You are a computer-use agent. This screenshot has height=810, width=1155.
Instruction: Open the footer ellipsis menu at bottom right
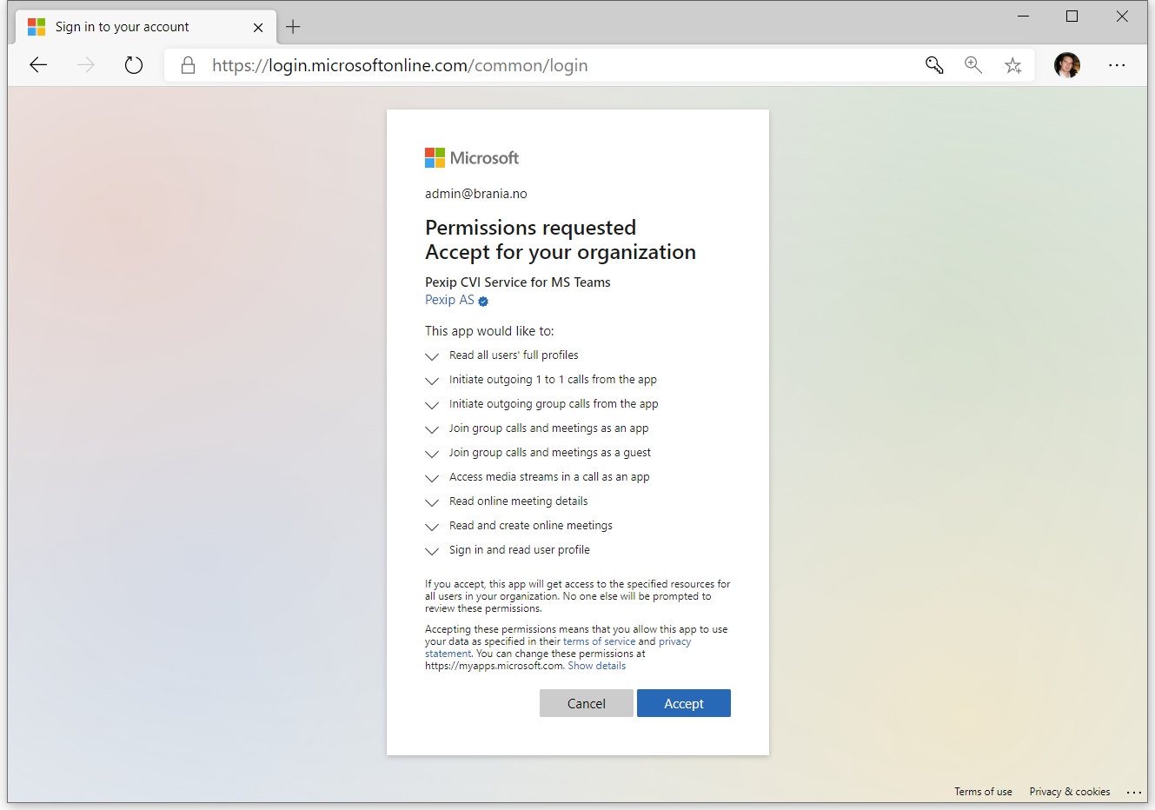tap(1134, 792)
